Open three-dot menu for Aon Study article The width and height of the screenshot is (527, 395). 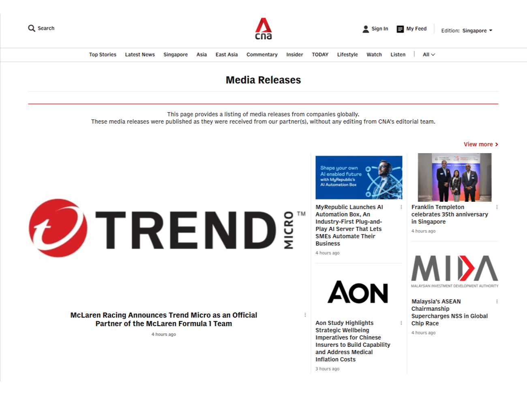[401, 323]
